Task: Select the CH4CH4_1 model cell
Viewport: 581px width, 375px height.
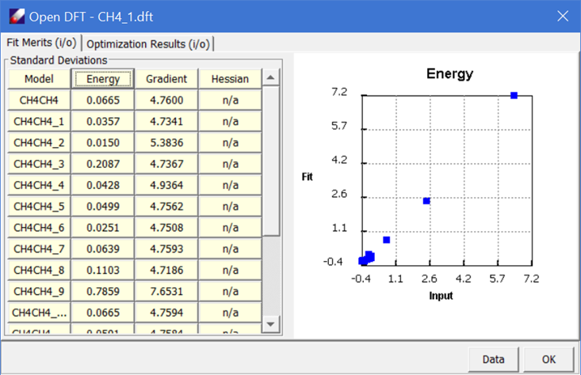Action: pyautogui.click(x=39, y=121)
